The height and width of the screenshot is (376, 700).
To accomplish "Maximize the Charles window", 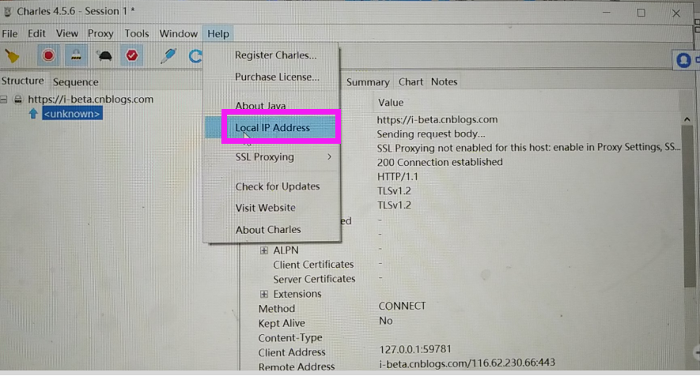I will (x=641, y=13).
